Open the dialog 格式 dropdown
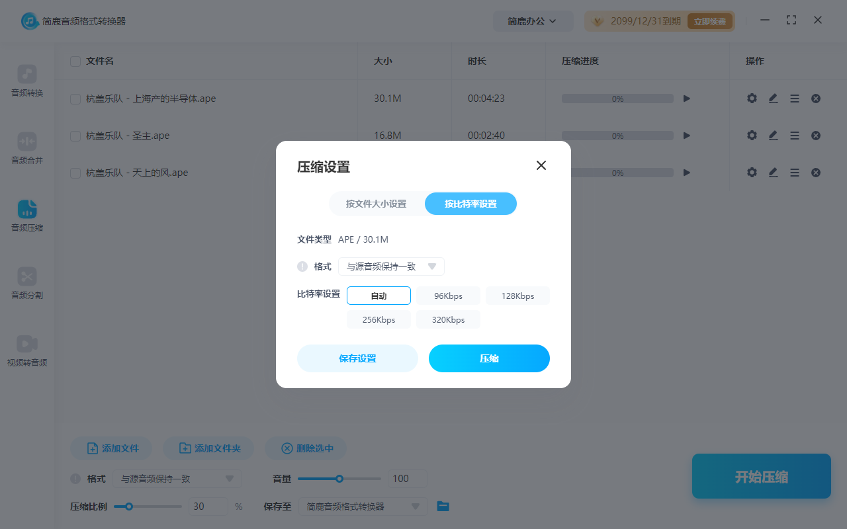 tap(391, 266)
